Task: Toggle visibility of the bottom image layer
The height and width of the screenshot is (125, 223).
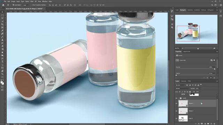Action: click(176, 118)
